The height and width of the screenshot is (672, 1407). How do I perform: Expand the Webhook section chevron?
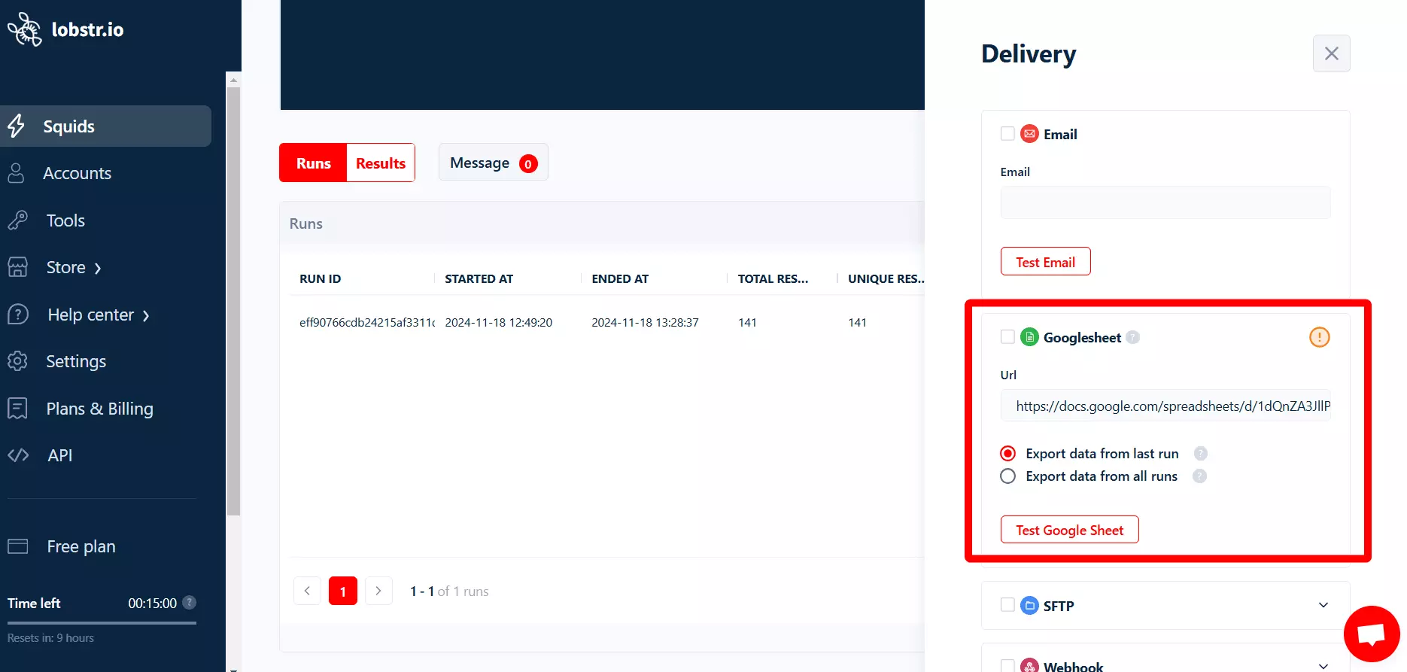click(1323, 665)
